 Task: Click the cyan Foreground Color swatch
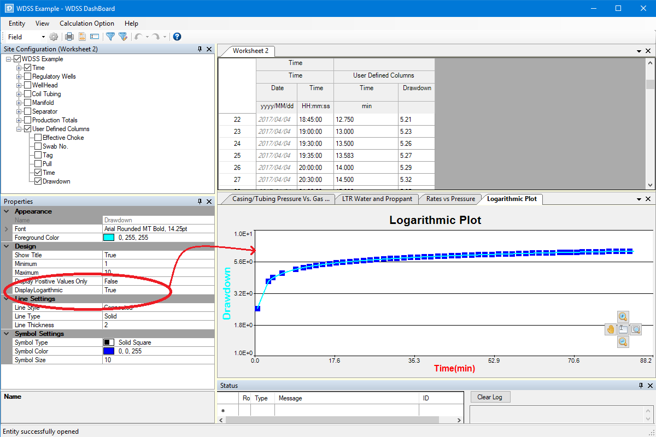tap(109, 238)
